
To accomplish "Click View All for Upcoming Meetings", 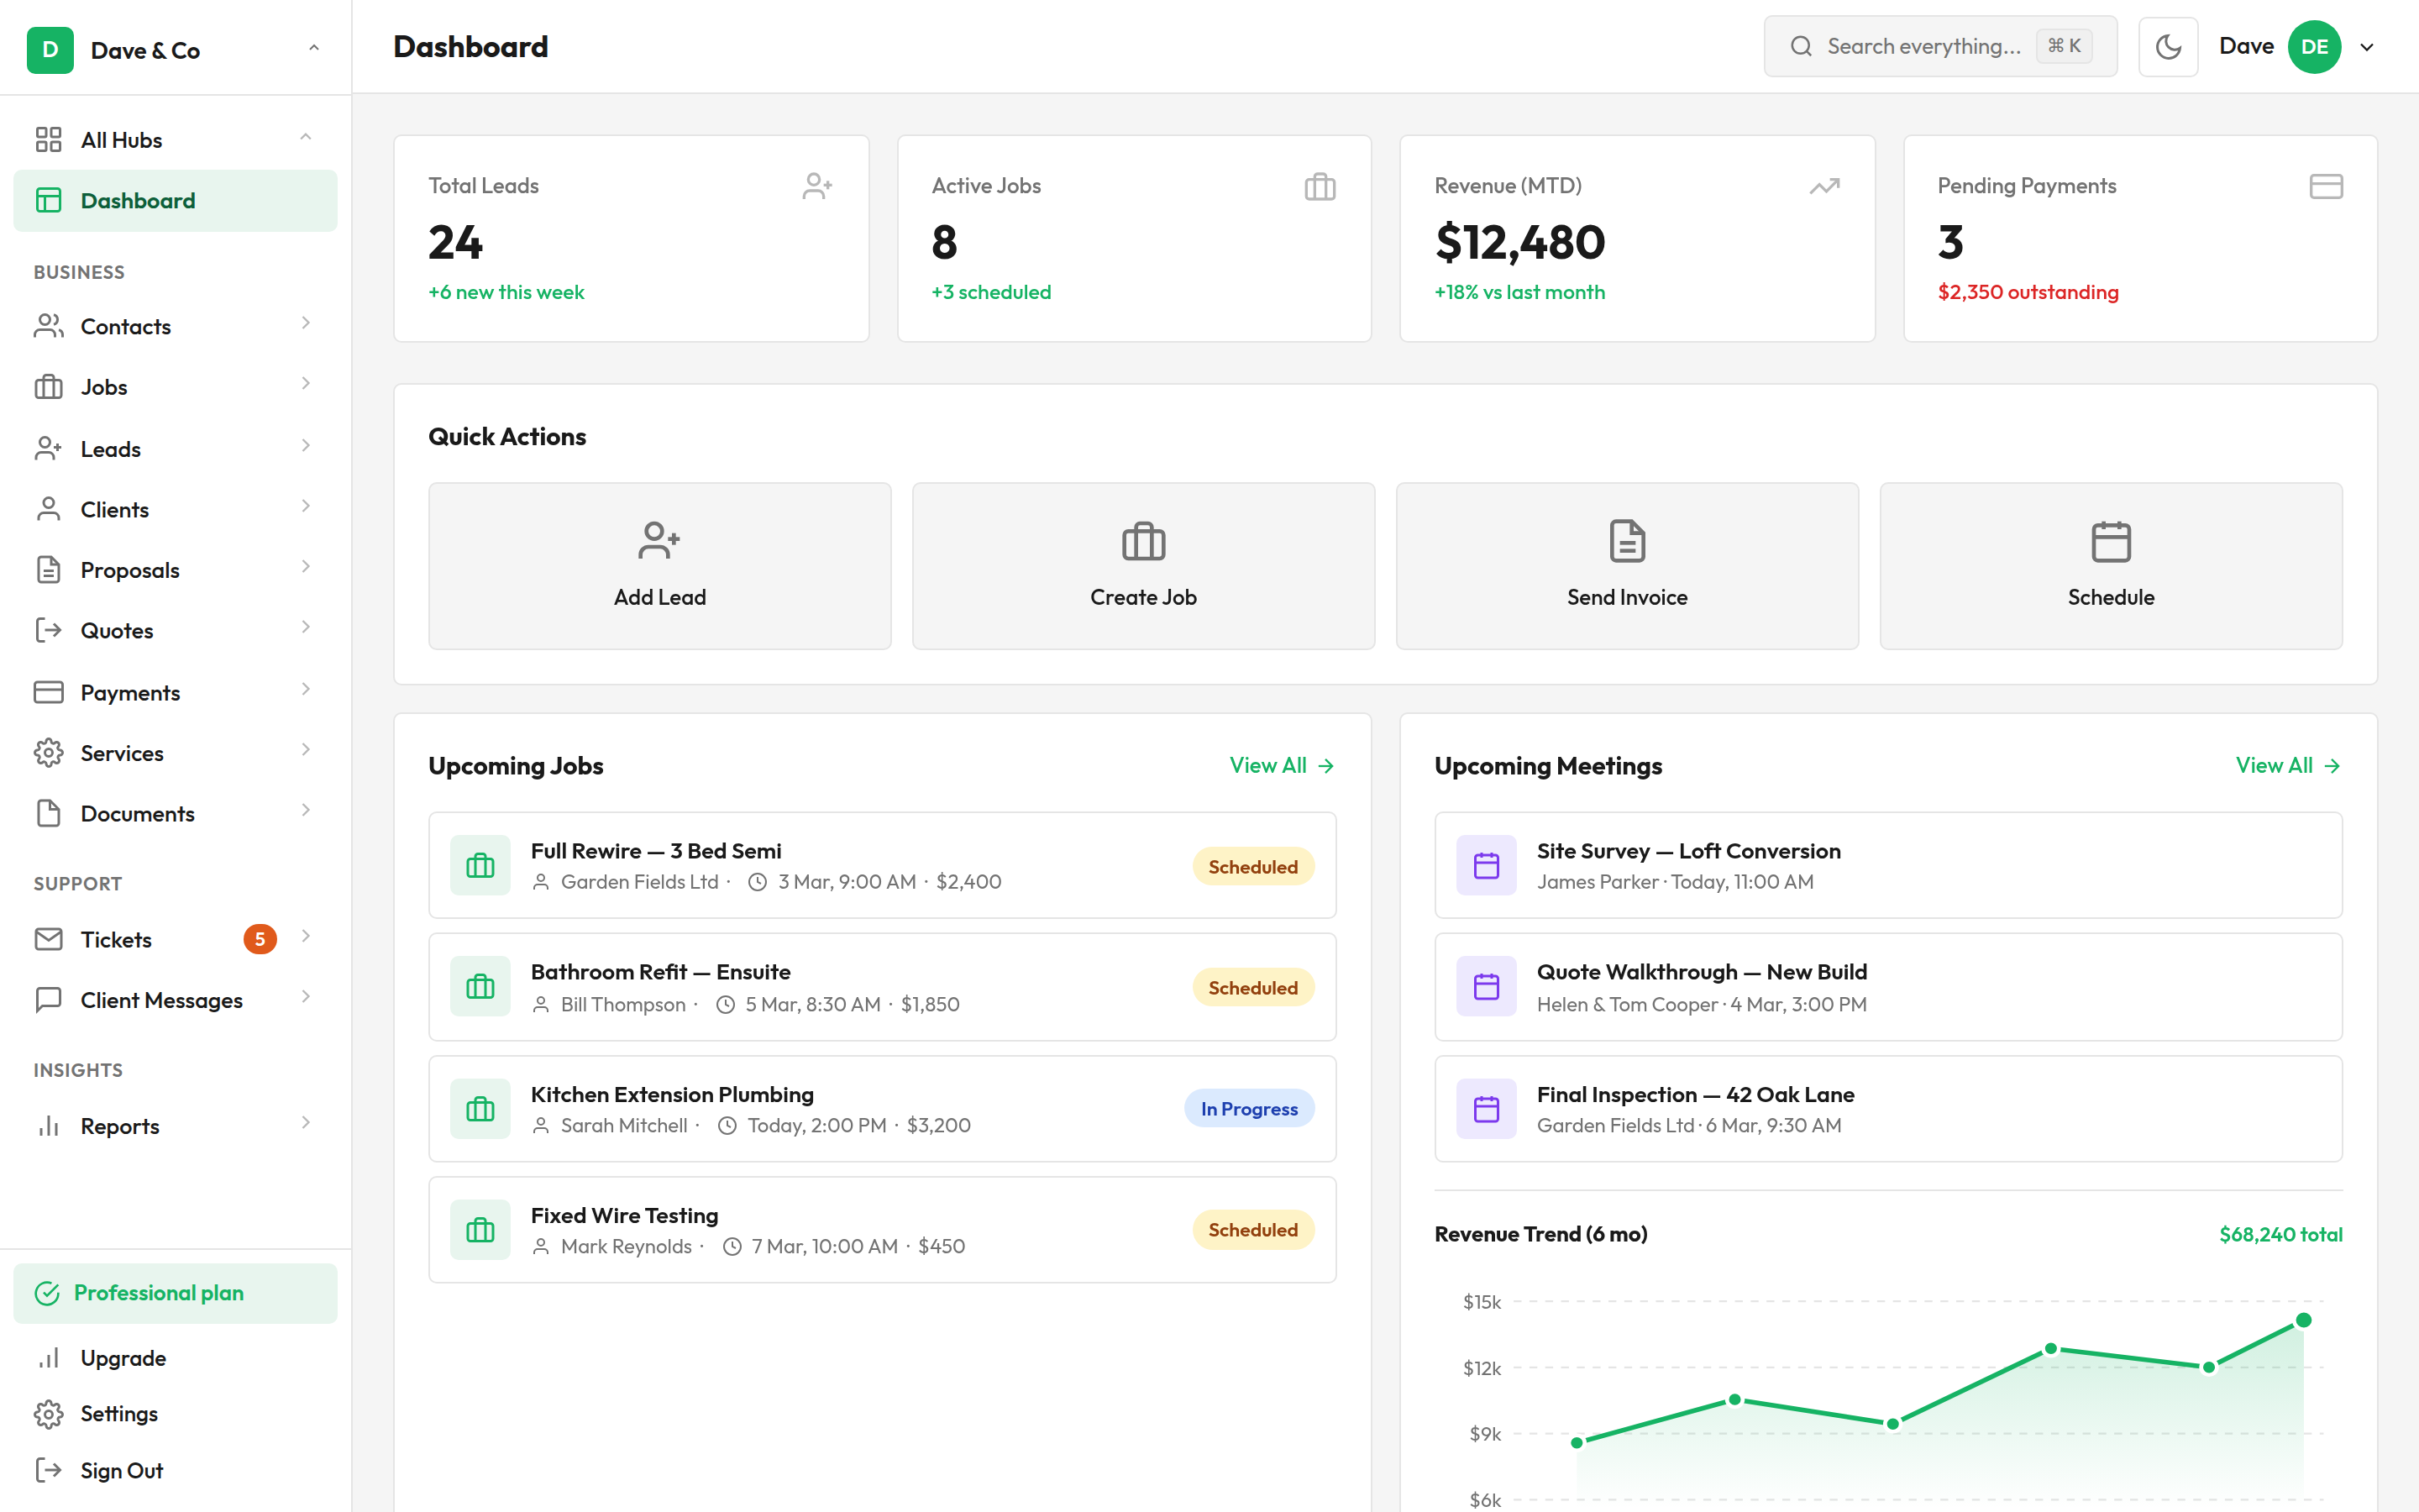I will click(2287, 765).
